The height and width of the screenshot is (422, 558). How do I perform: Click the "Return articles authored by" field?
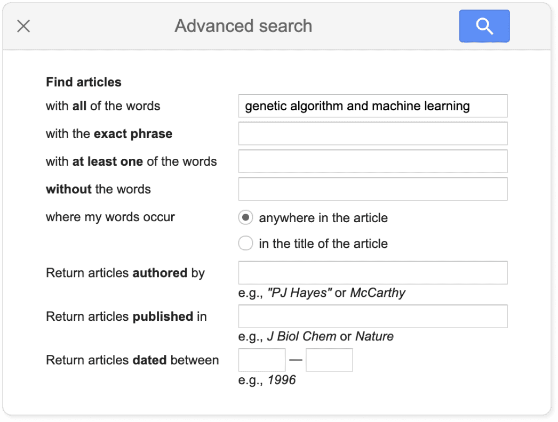point(372,272)
